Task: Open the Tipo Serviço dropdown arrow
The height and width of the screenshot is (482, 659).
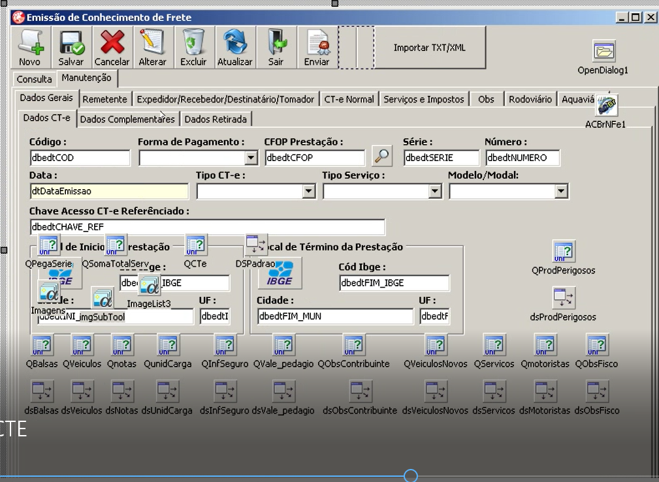Action: pos(434,192)
